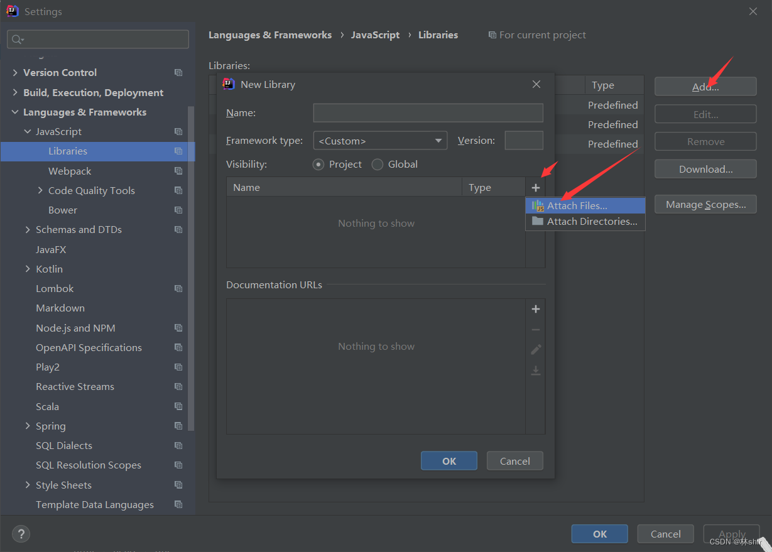Viewport: 772px width, 552px height.
Task: Click the edit pencil icon in Documentation URLs
Action: 536,350
